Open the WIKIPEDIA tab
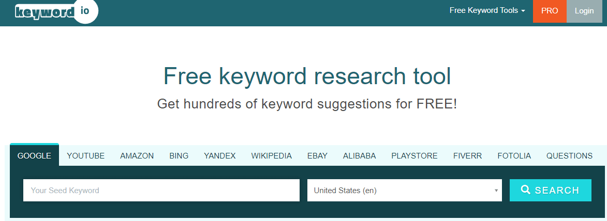The width and height of the screenshot is (607, 221). coord(271,156)
